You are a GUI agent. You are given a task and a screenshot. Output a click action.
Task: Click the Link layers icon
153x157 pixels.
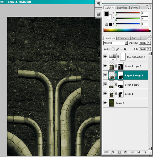click(x=106, y=152)
